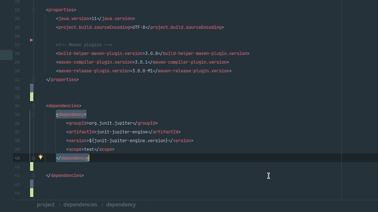Click the junit-jupiter-engine.version property reference

(x=128, y=141)
